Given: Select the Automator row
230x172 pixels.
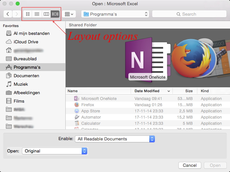Looking at the screenshot, I should pos(148,117).
